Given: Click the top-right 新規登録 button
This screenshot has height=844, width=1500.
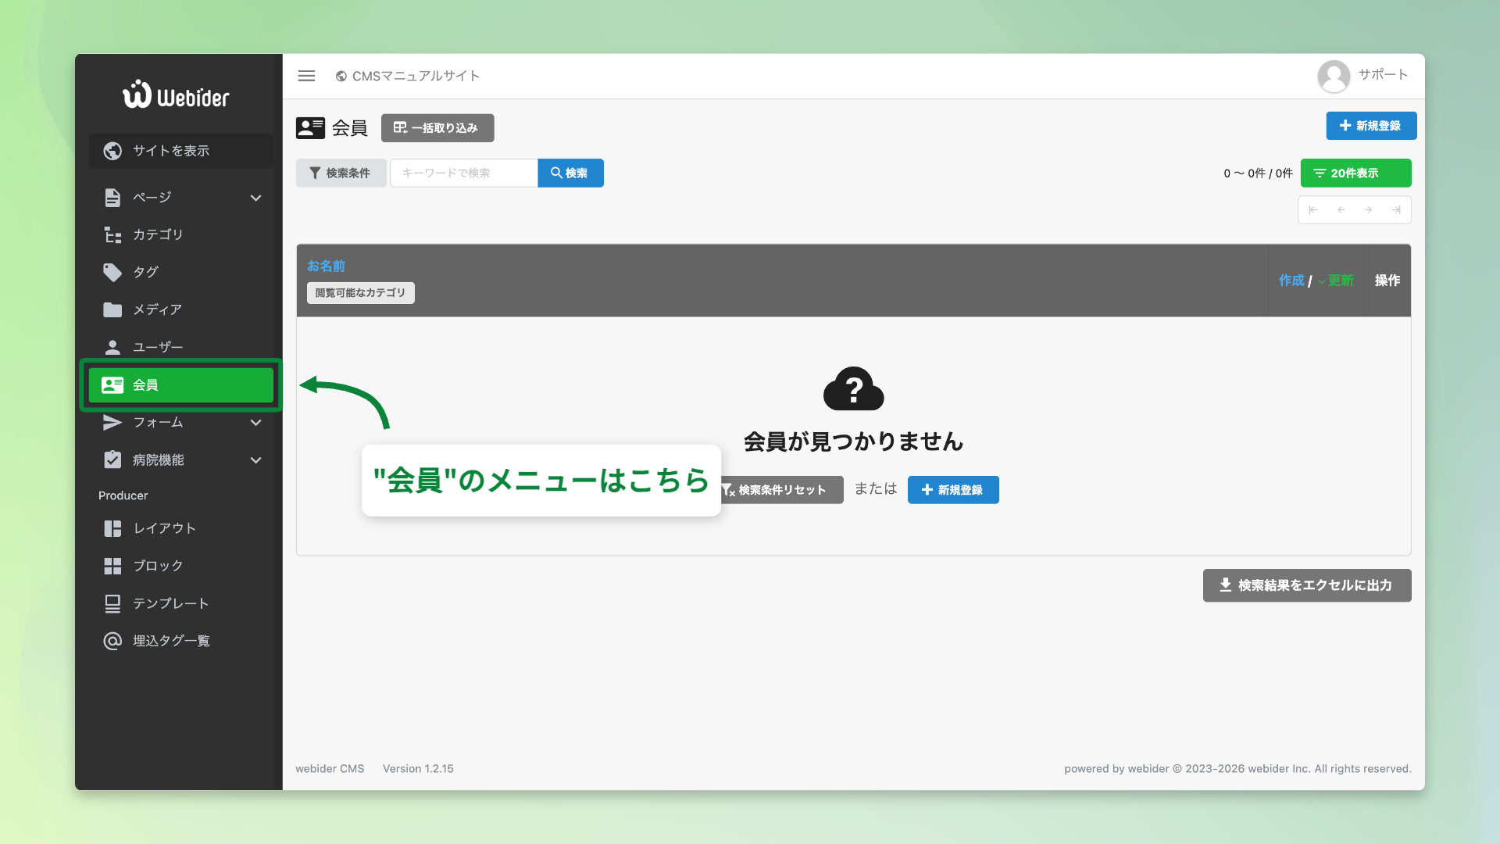Looking at the screenshot, I should click(1370, 126).
